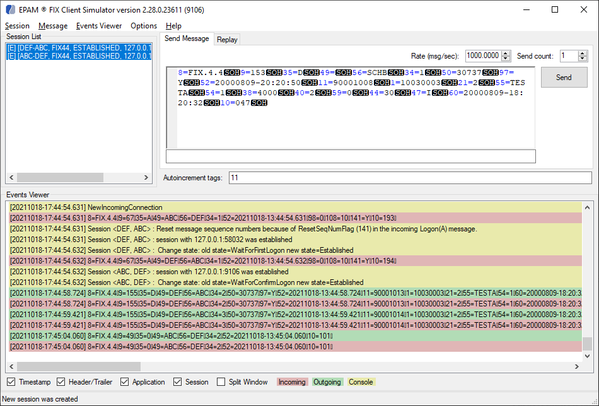Viewport: 599px width, 406px height.
Task: Select the ABC-DEF FIX44 session
Action: tap(79, 56)
